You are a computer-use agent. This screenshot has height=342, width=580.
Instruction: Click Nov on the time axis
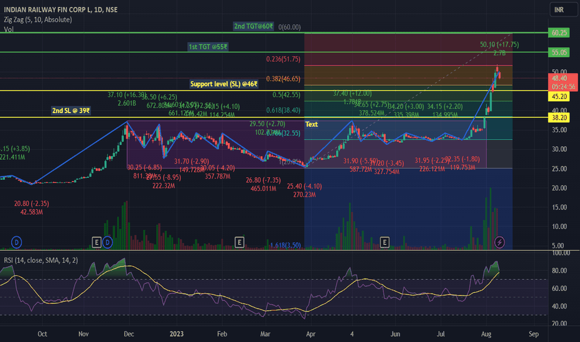(83, 334)
